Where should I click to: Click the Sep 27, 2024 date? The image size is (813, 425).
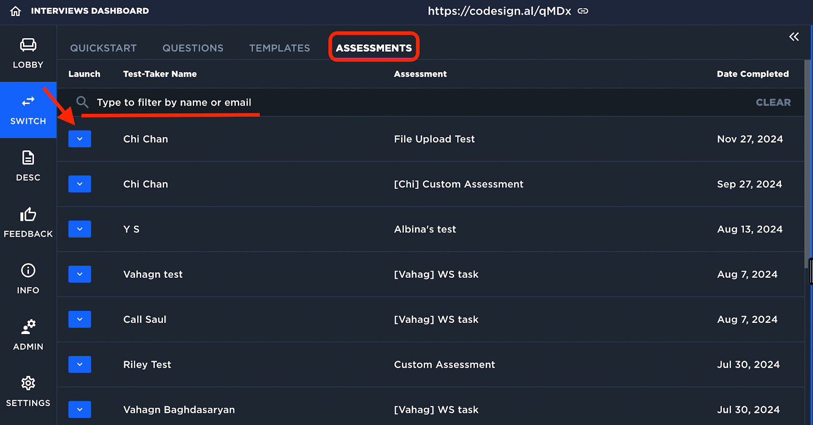pyautogui.click(x=749, y=184)
